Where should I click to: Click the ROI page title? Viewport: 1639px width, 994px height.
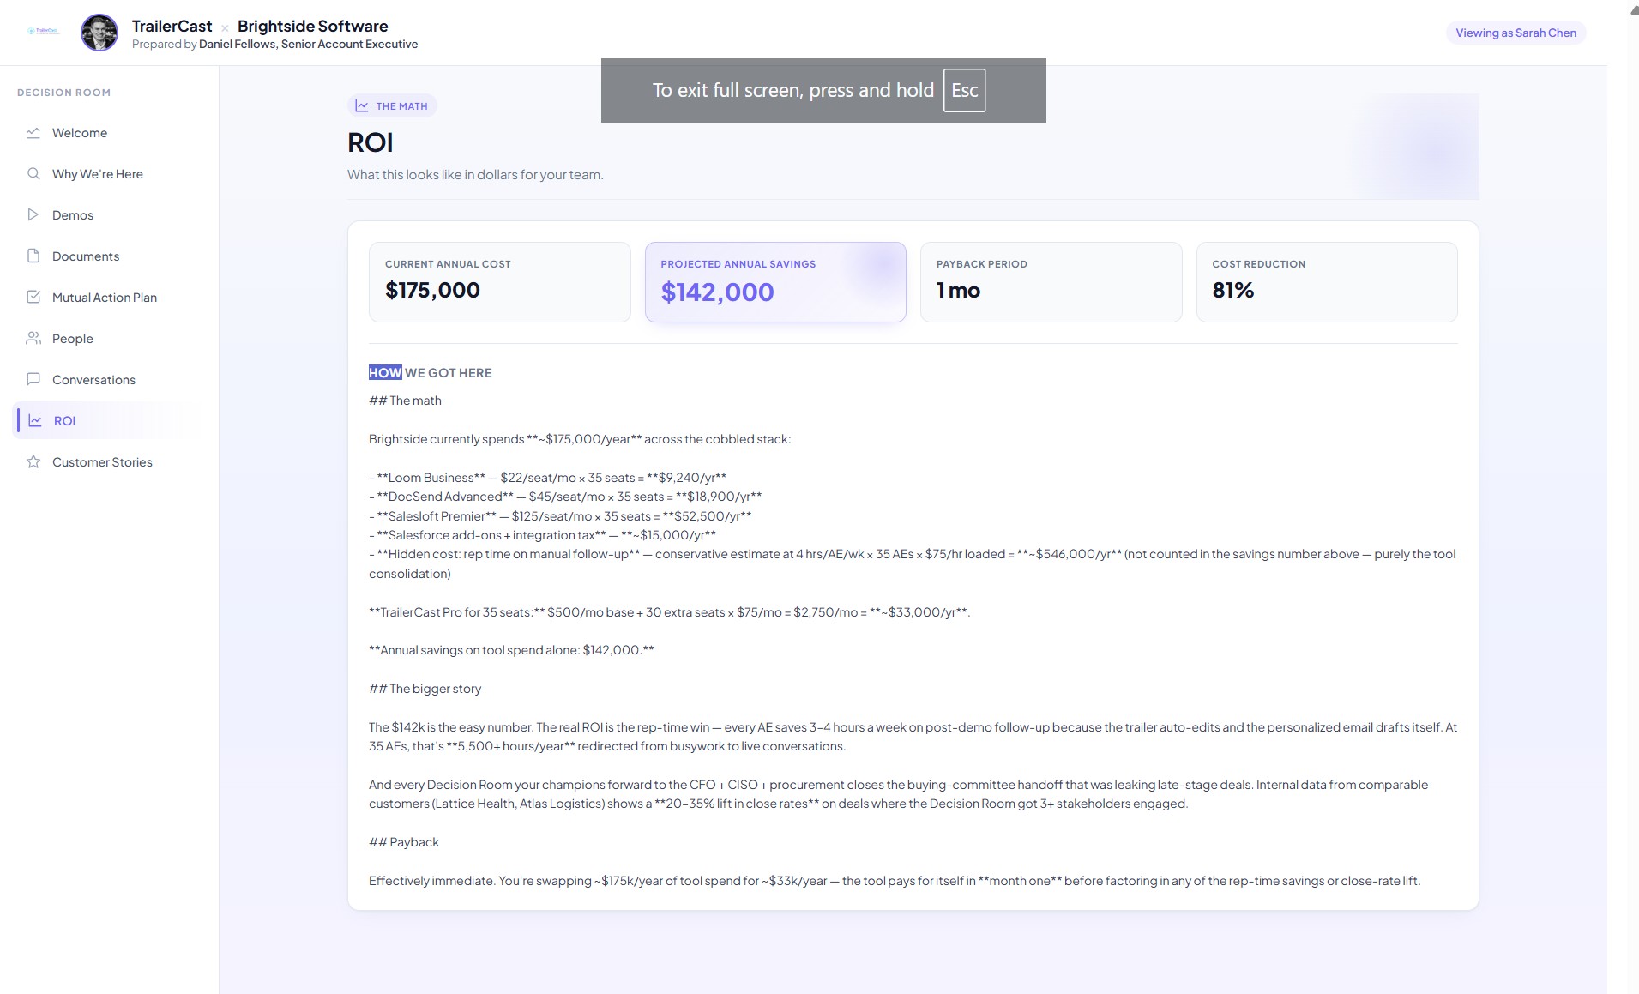tap(371, 142)
